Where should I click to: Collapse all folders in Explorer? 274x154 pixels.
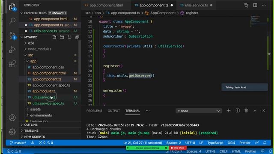77,37
